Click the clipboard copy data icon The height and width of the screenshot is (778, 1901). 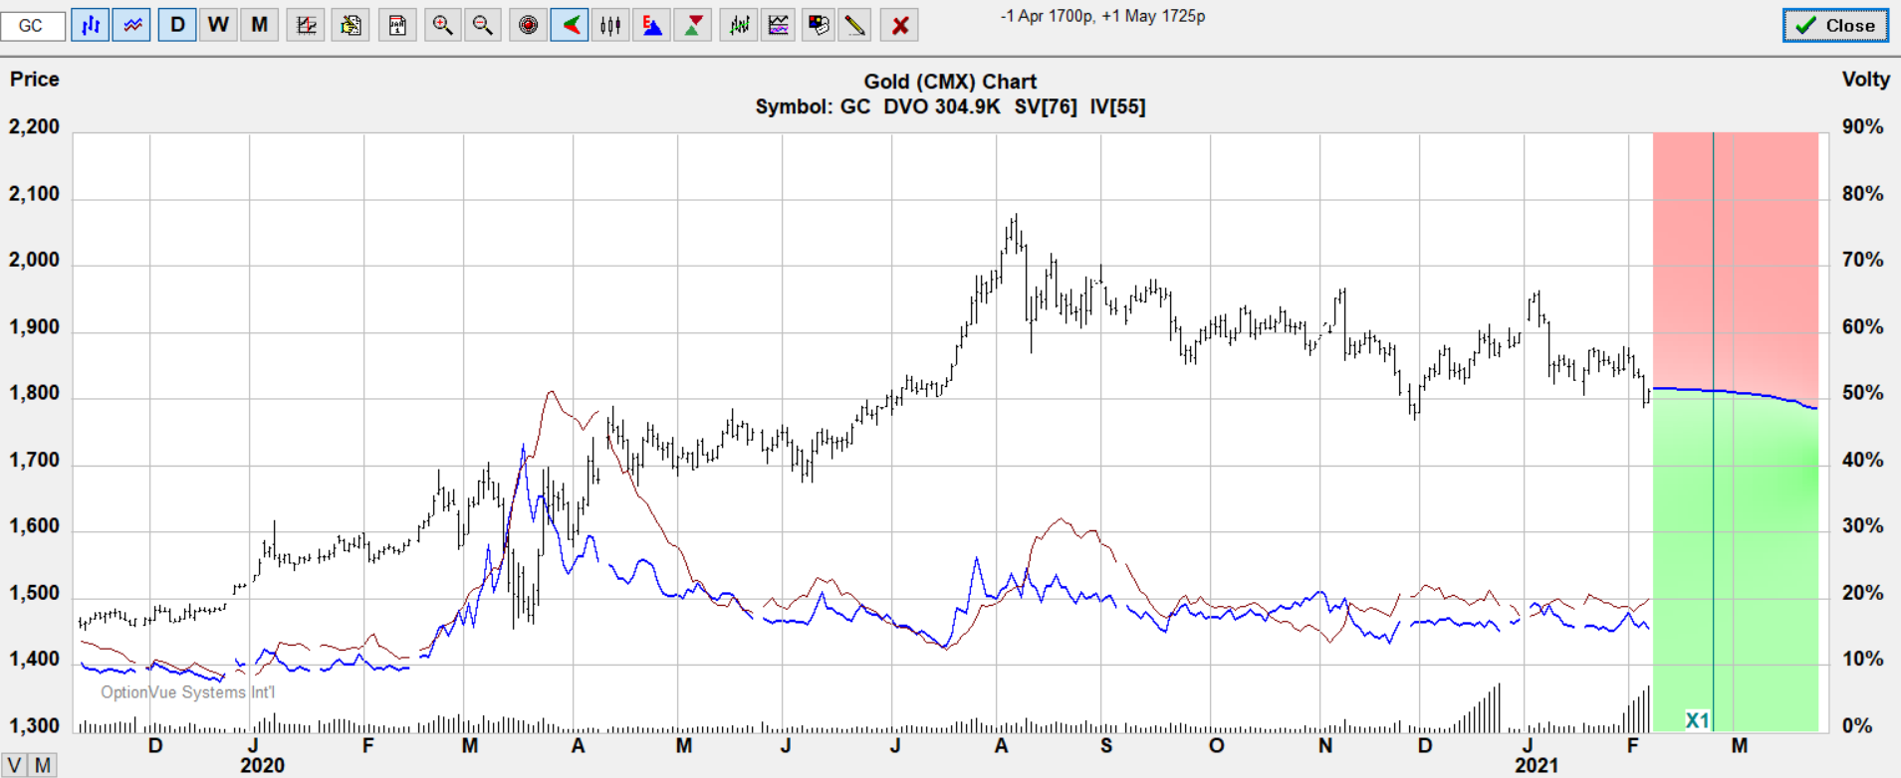[x=351, y=26]
